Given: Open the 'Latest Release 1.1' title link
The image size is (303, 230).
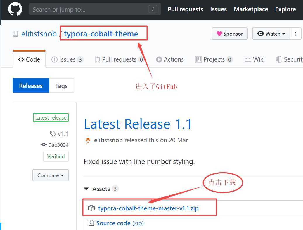Looking at the screenshot, I should point(138,124).
